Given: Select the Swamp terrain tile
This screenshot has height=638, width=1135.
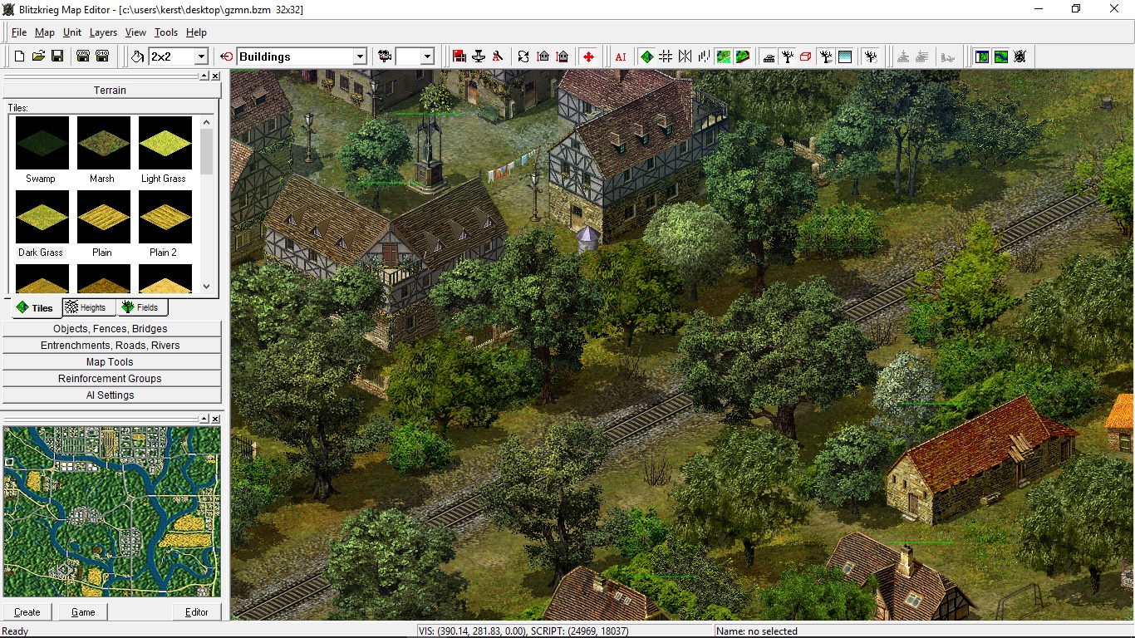Looking at the screenshot, I should click(42, 150).
